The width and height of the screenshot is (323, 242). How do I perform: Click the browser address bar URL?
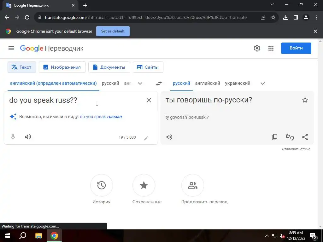point(146,18)
